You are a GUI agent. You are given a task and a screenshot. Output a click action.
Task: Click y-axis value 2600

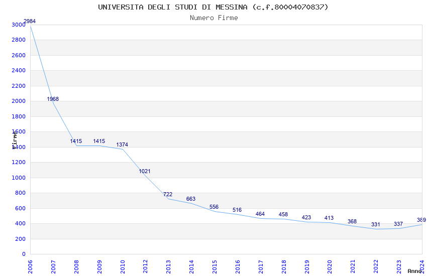point(19,55)
